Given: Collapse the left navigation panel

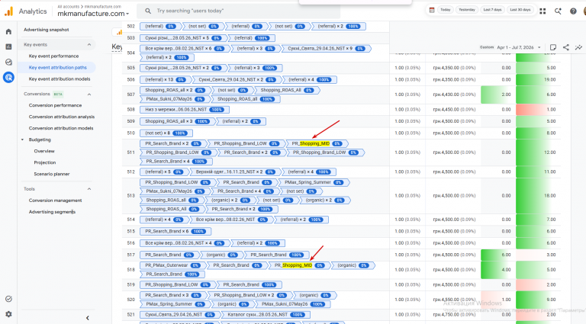Looking at the screenshot, I should pyautogui.click(x=88, y=318).
